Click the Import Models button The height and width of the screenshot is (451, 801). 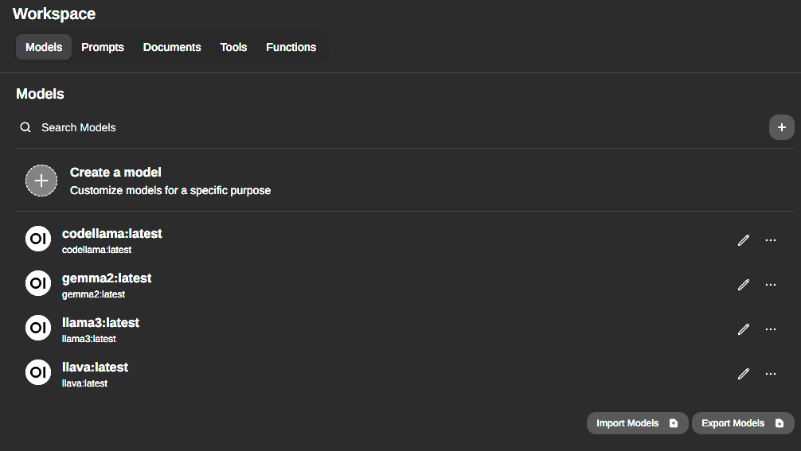(638, 423)
